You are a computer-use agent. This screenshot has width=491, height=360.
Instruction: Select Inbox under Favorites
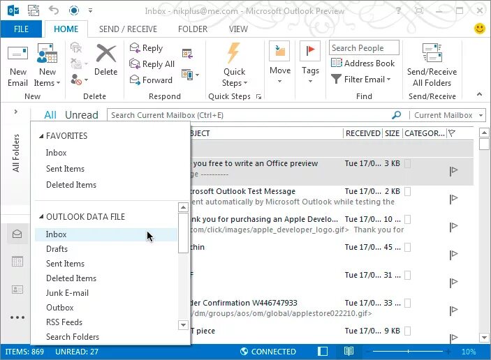coord(56,153)
